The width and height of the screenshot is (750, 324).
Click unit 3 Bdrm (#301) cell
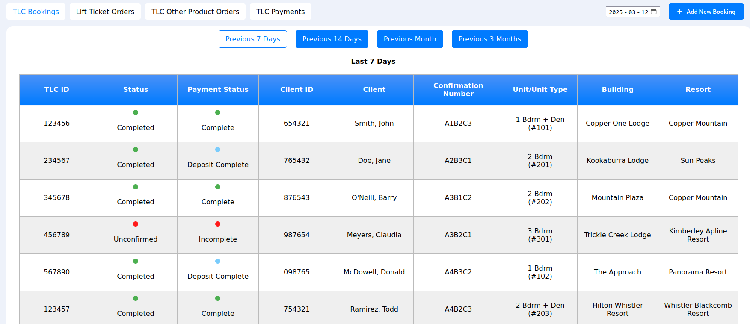[x=540, y=235]
